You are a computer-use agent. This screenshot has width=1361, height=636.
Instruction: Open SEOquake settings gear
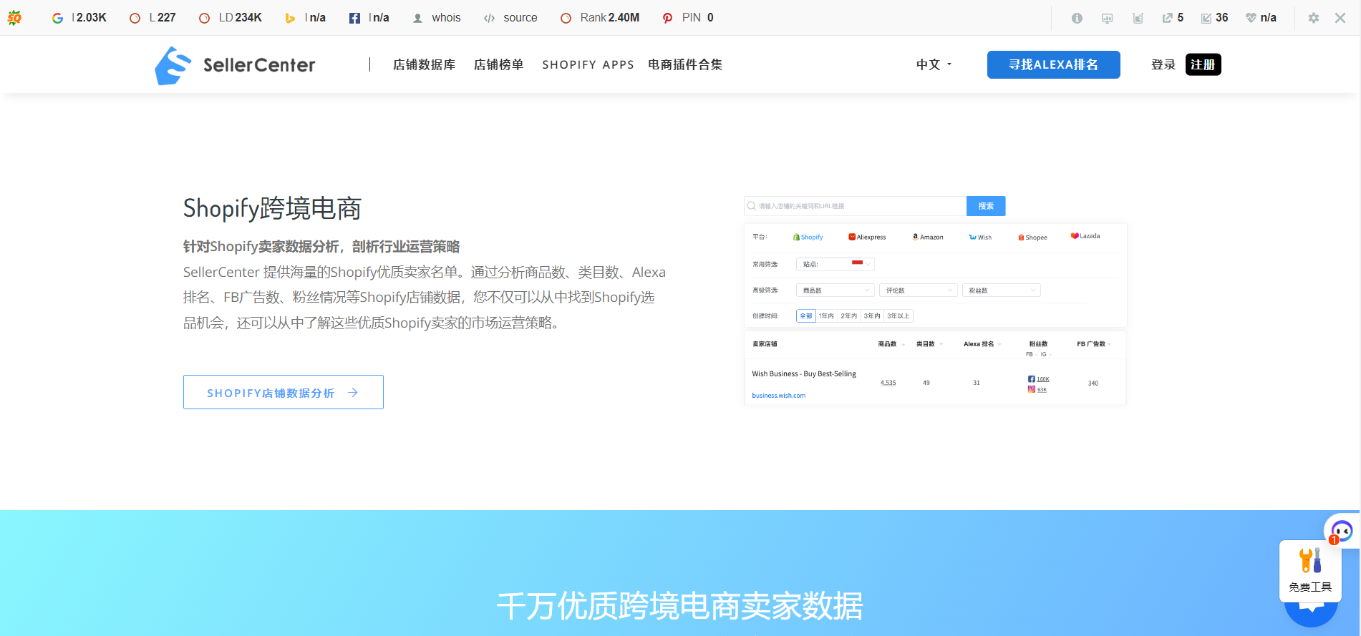[x=1313, y=18]
